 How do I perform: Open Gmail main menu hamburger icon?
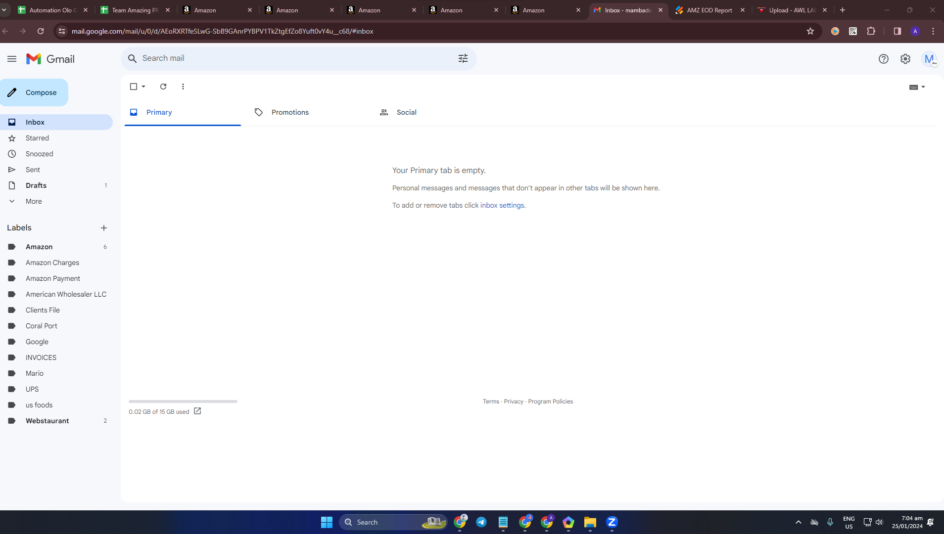click(12, 59)
